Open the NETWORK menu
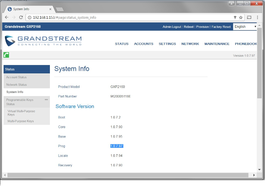Screen dimensions: 265x186 [190, 44]
